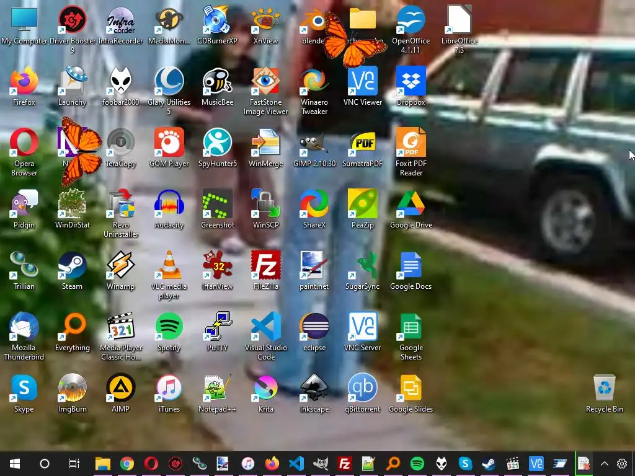Click the Google Sheets shortcut
Image resolution: width=635 pixels, height=476 pixels.
[411, 336]
